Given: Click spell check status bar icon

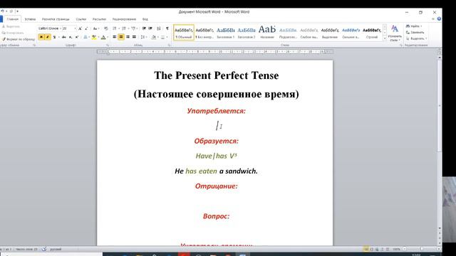Looking at the screenshot, I should coord(43,249).
